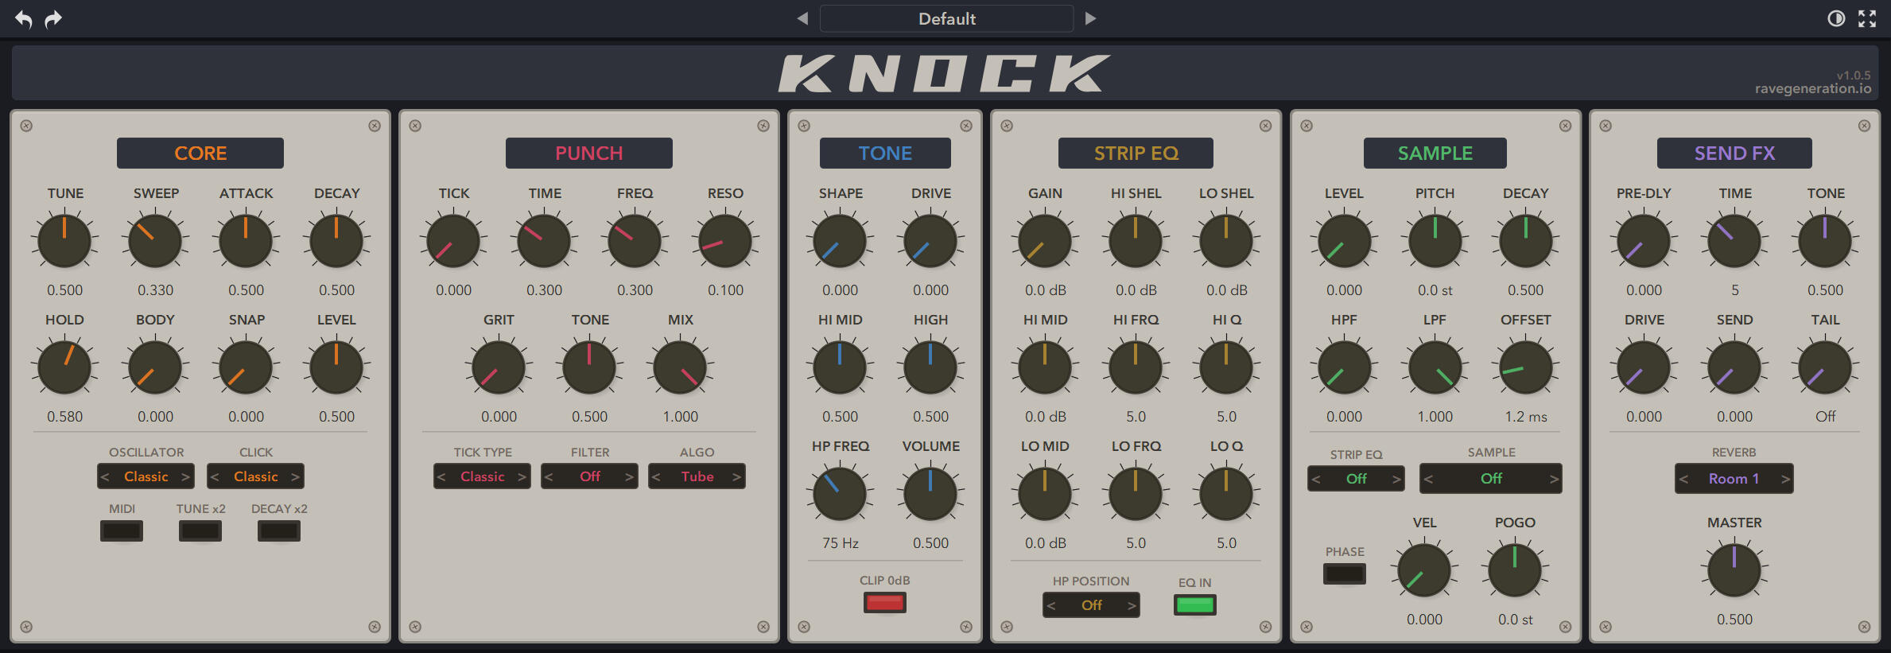Screen dimensions: 1891x653
Task: Advance to the next preset arrow
Action: pos(1090,18)
